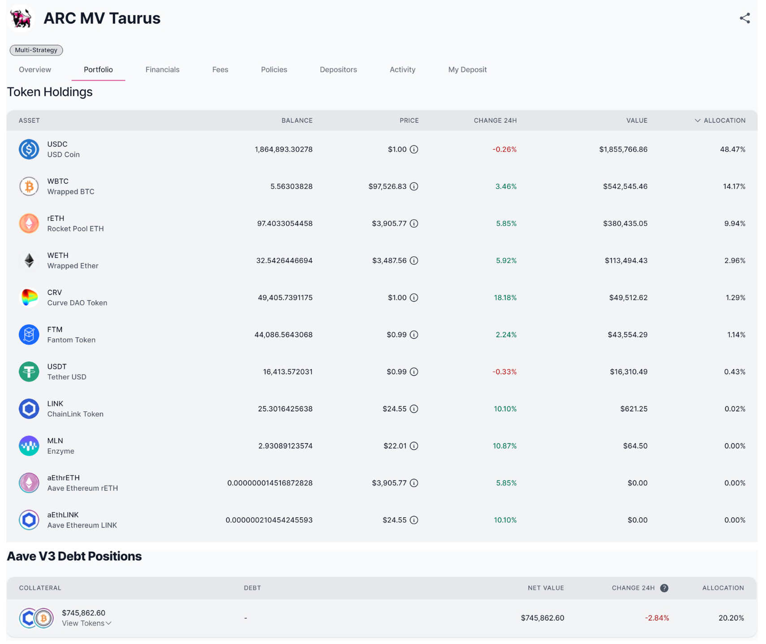Screen dimensions: 766x644
Task: Expand View Tokens in Aave collateral
Action: click(x=86, y=623)
